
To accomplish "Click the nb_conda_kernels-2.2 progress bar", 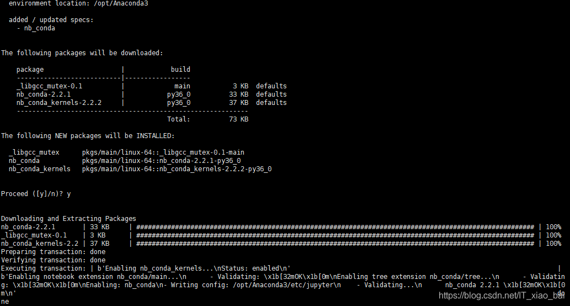I will [x=335, y=244].
